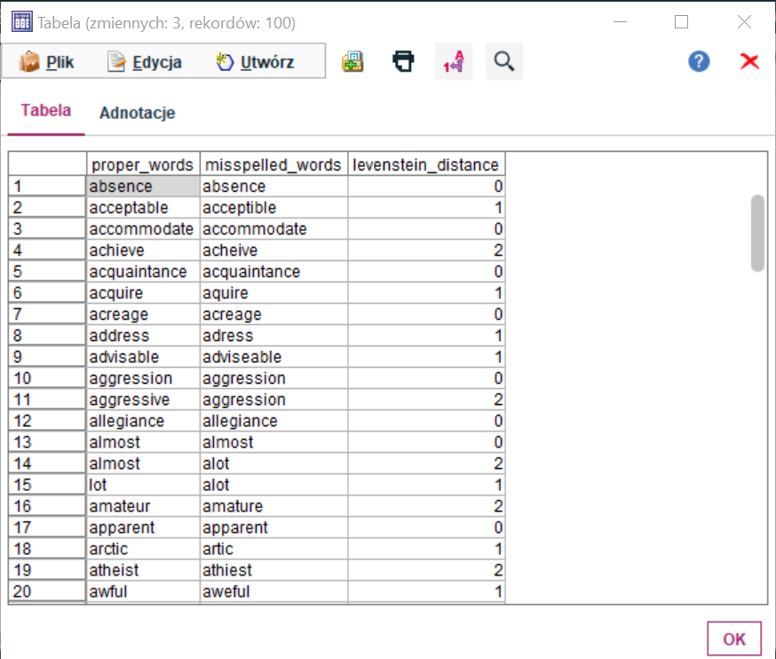Image resolution: width=776 pixels, height=659 pixels.
Task: Click misspelled cell 'alot' in row 14
Action: point(273,463)
